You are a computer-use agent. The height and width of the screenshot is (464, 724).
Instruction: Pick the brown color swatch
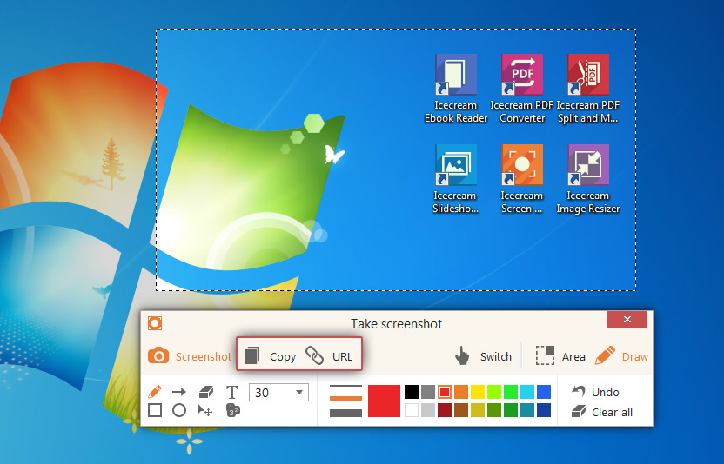(461, 410)
